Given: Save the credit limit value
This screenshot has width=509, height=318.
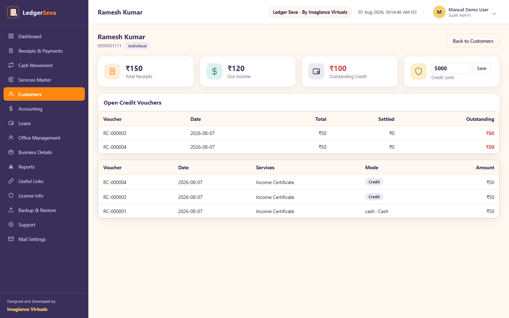Looking at the screenshot, I should point(481,68).
